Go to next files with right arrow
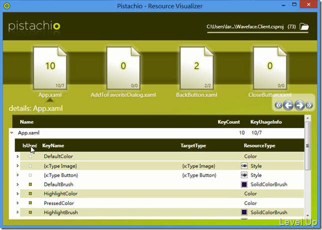 pyautogui.click(x=299, y=105)
